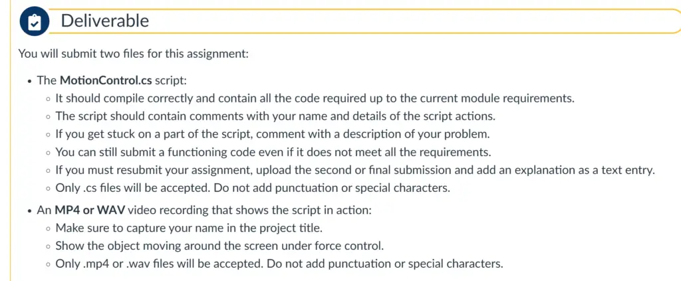The image size is (681, 281).
Task: Click the hollow bullet before "It should compile correctly"
Action: 48,99
